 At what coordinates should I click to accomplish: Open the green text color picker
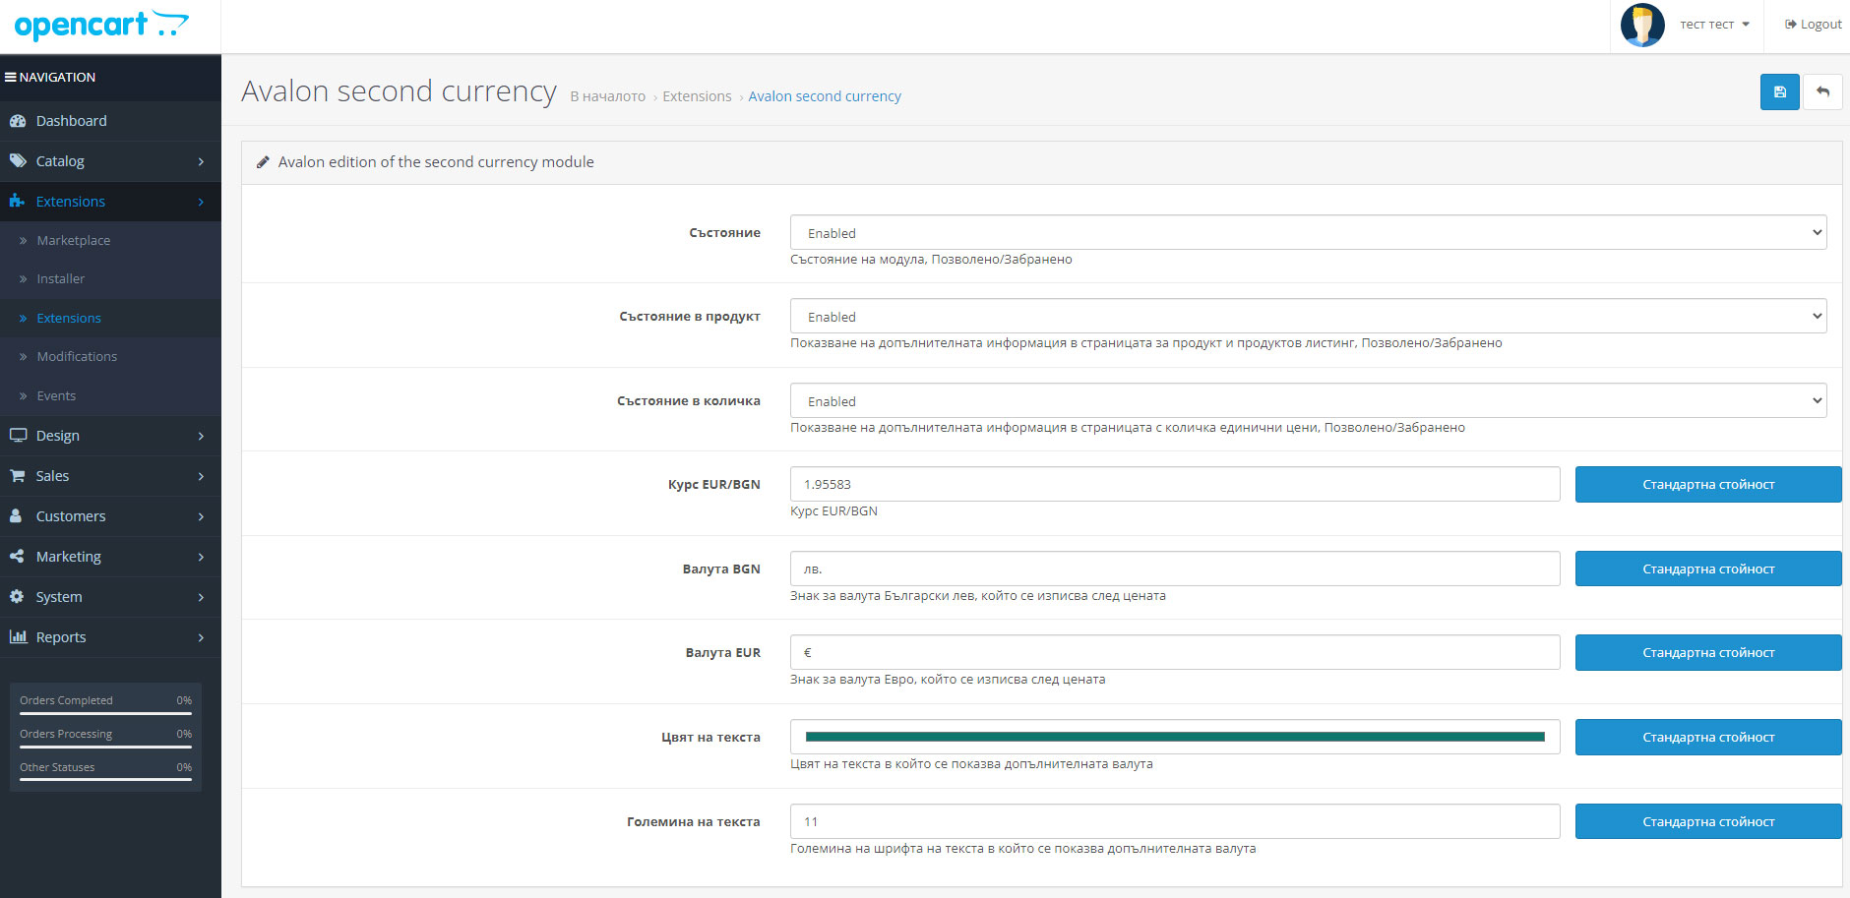[x=1175, y=737]
